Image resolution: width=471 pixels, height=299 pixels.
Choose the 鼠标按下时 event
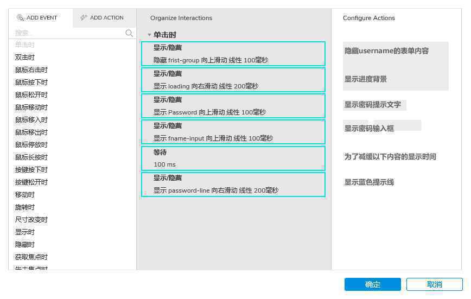31,82
